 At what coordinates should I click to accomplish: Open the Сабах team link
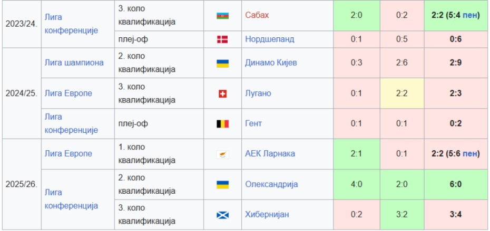click(x=257, y=15)
